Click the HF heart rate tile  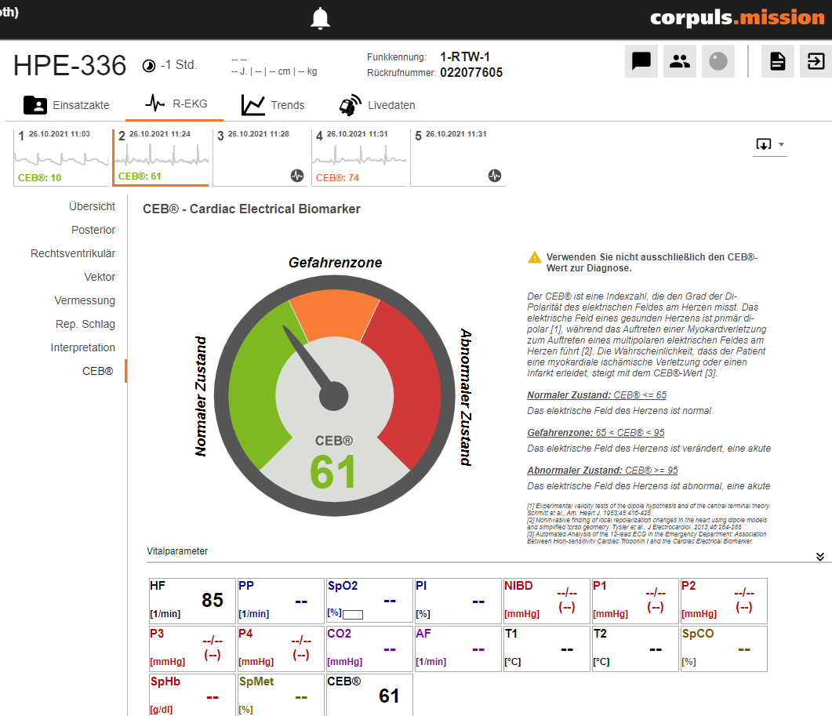192,601
